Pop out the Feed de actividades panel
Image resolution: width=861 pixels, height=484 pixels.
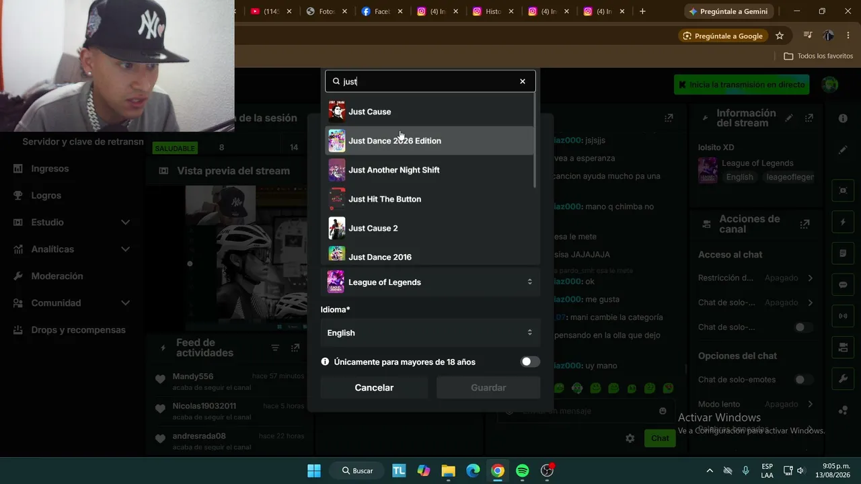point(295,348)
